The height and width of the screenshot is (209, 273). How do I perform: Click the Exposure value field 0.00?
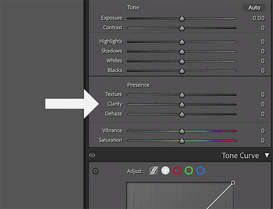point(258,18)
